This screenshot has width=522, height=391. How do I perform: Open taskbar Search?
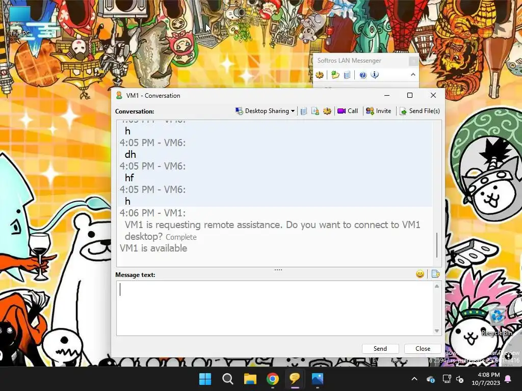point(228,379)
